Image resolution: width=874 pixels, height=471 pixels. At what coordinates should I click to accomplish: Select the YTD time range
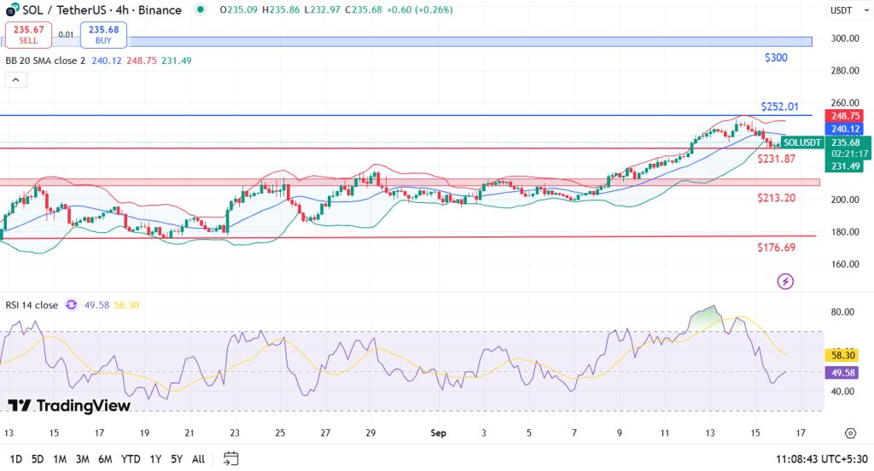click(131, 458)
